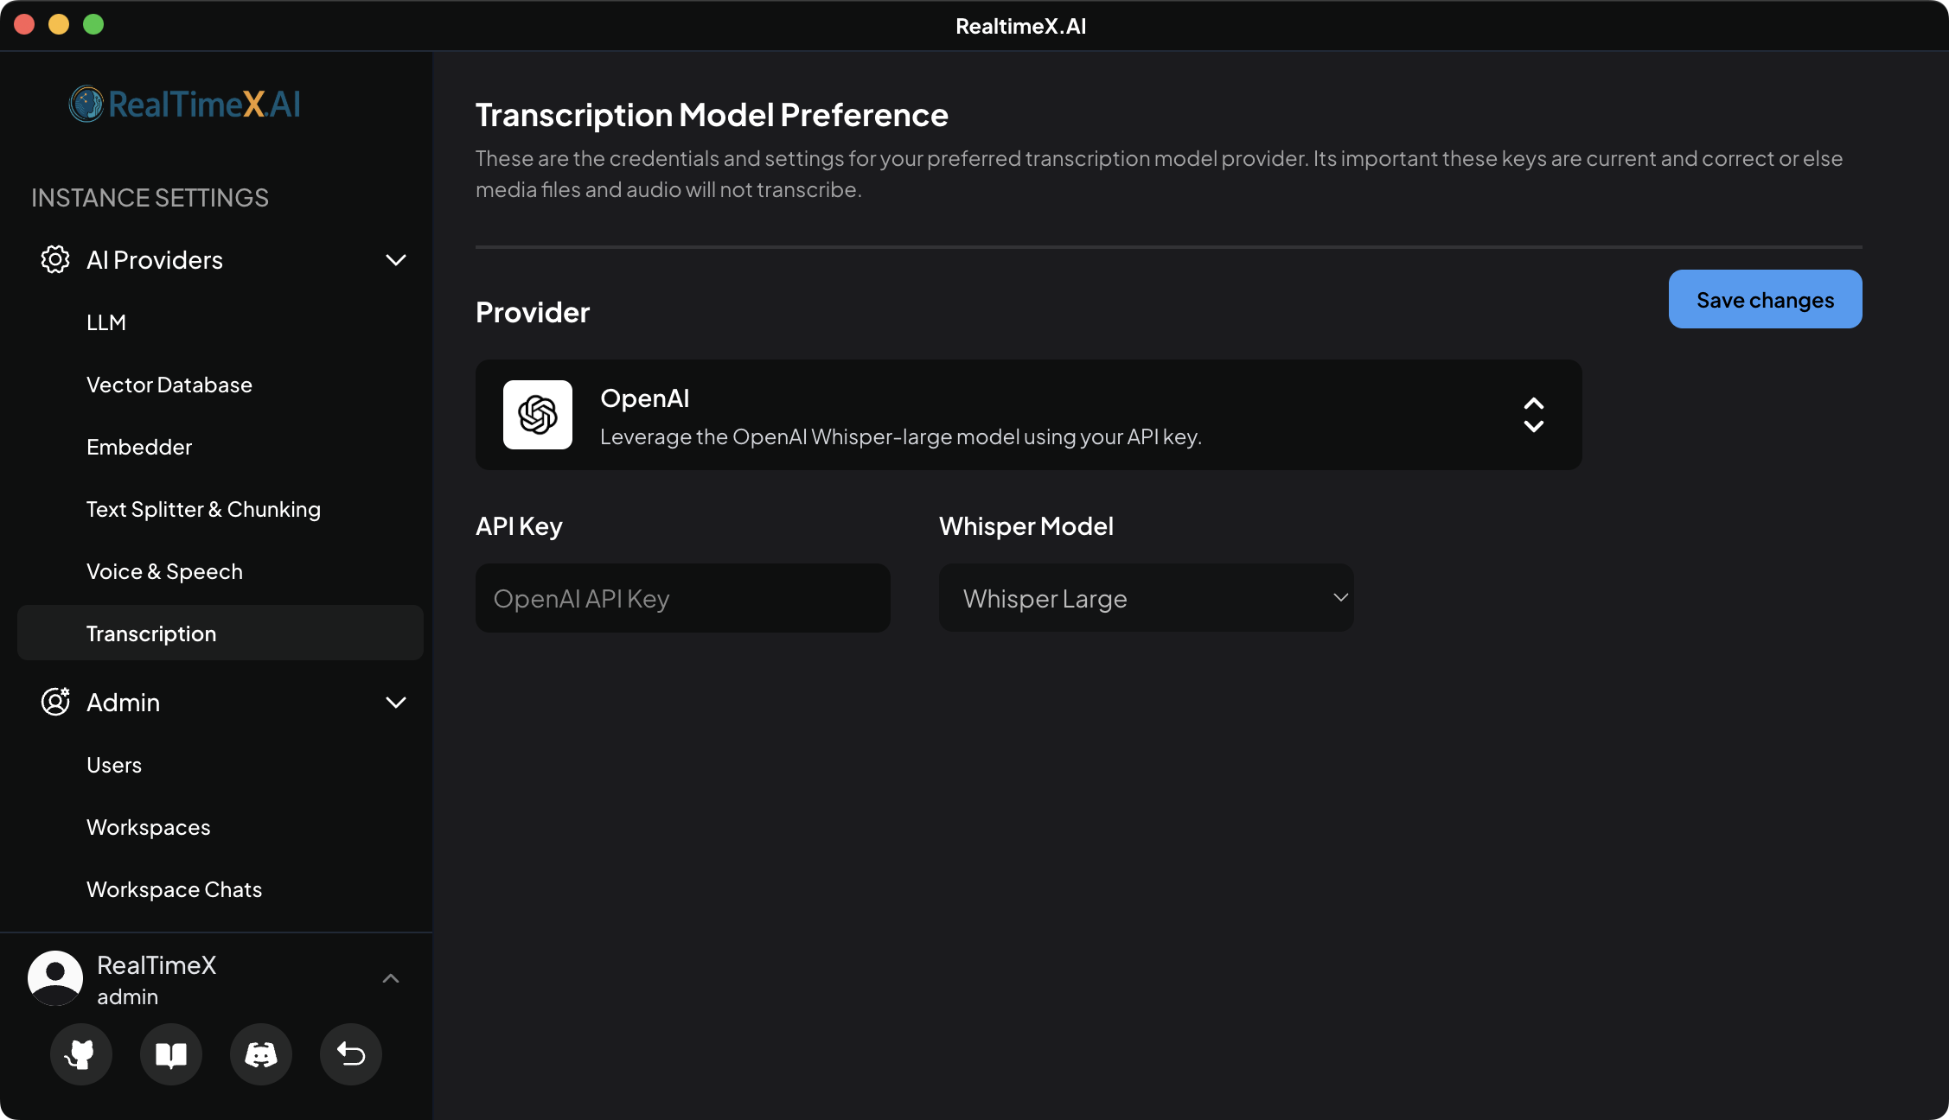This screenshot has height=1120, width=1949.
Task: Collapse the AI Providers section
Action: click(x=396, y=259)
